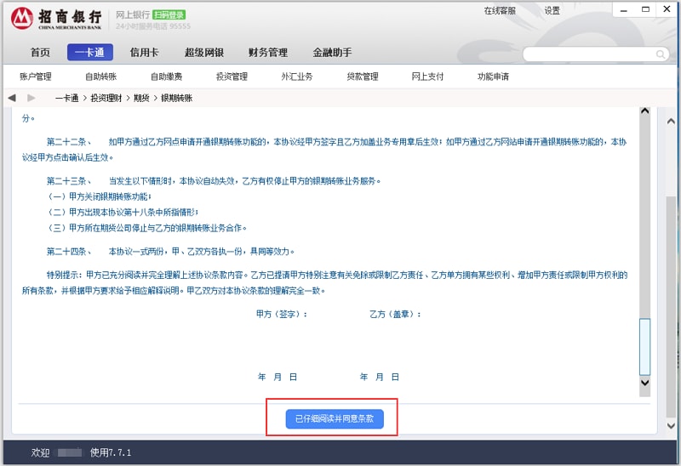Click the green 扫码登录 badge

[x=169, y=14]
